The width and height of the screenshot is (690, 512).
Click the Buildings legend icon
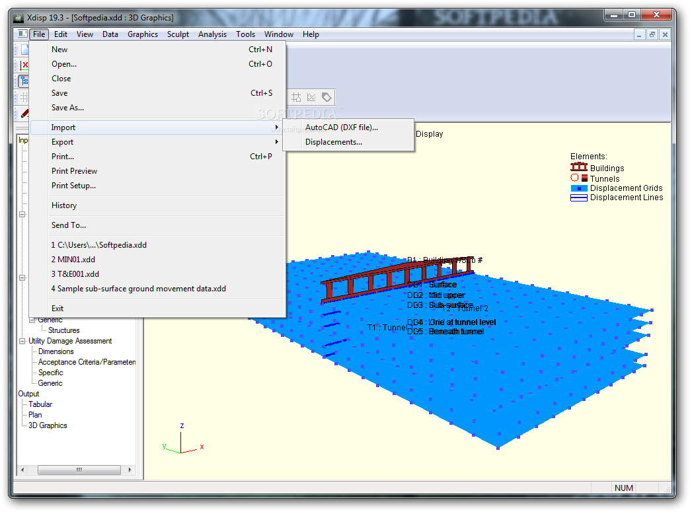pyautogui.click(x=579, y=167)
